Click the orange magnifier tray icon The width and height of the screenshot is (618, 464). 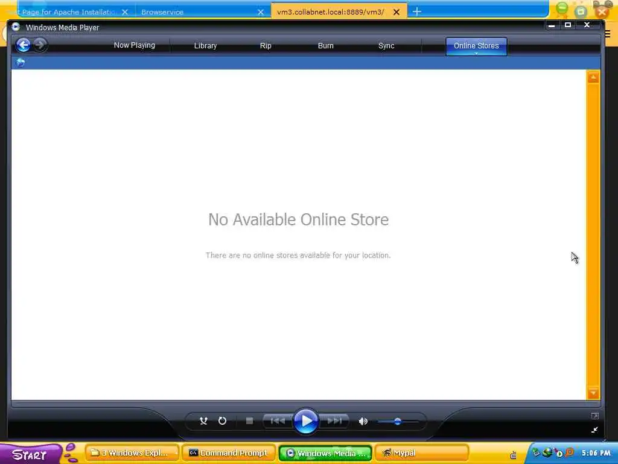569,453
